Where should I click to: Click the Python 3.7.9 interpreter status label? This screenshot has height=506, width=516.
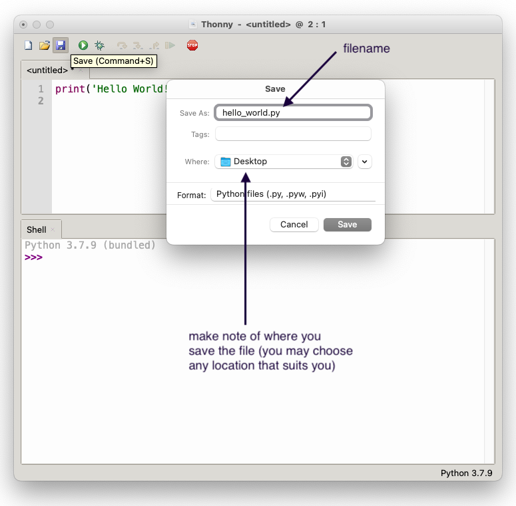[466, 473]
